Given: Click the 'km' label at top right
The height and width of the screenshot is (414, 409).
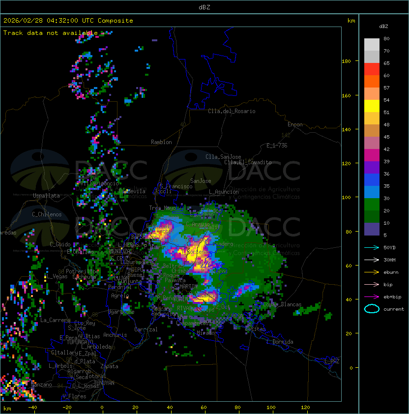Looking at the screenshot, I should [x=351, y=21].
